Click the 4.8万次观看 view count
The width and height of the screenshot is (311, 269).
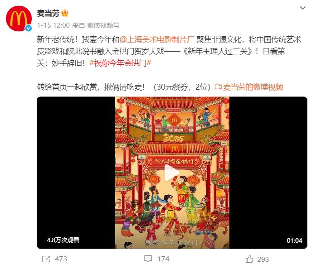[x=63, y=240]
